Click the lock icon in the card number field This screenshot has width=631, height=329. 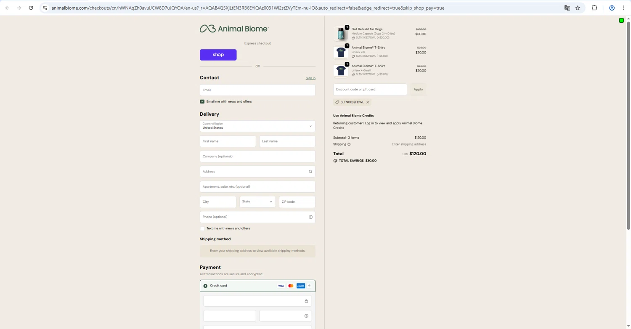(x=306, y=301)
